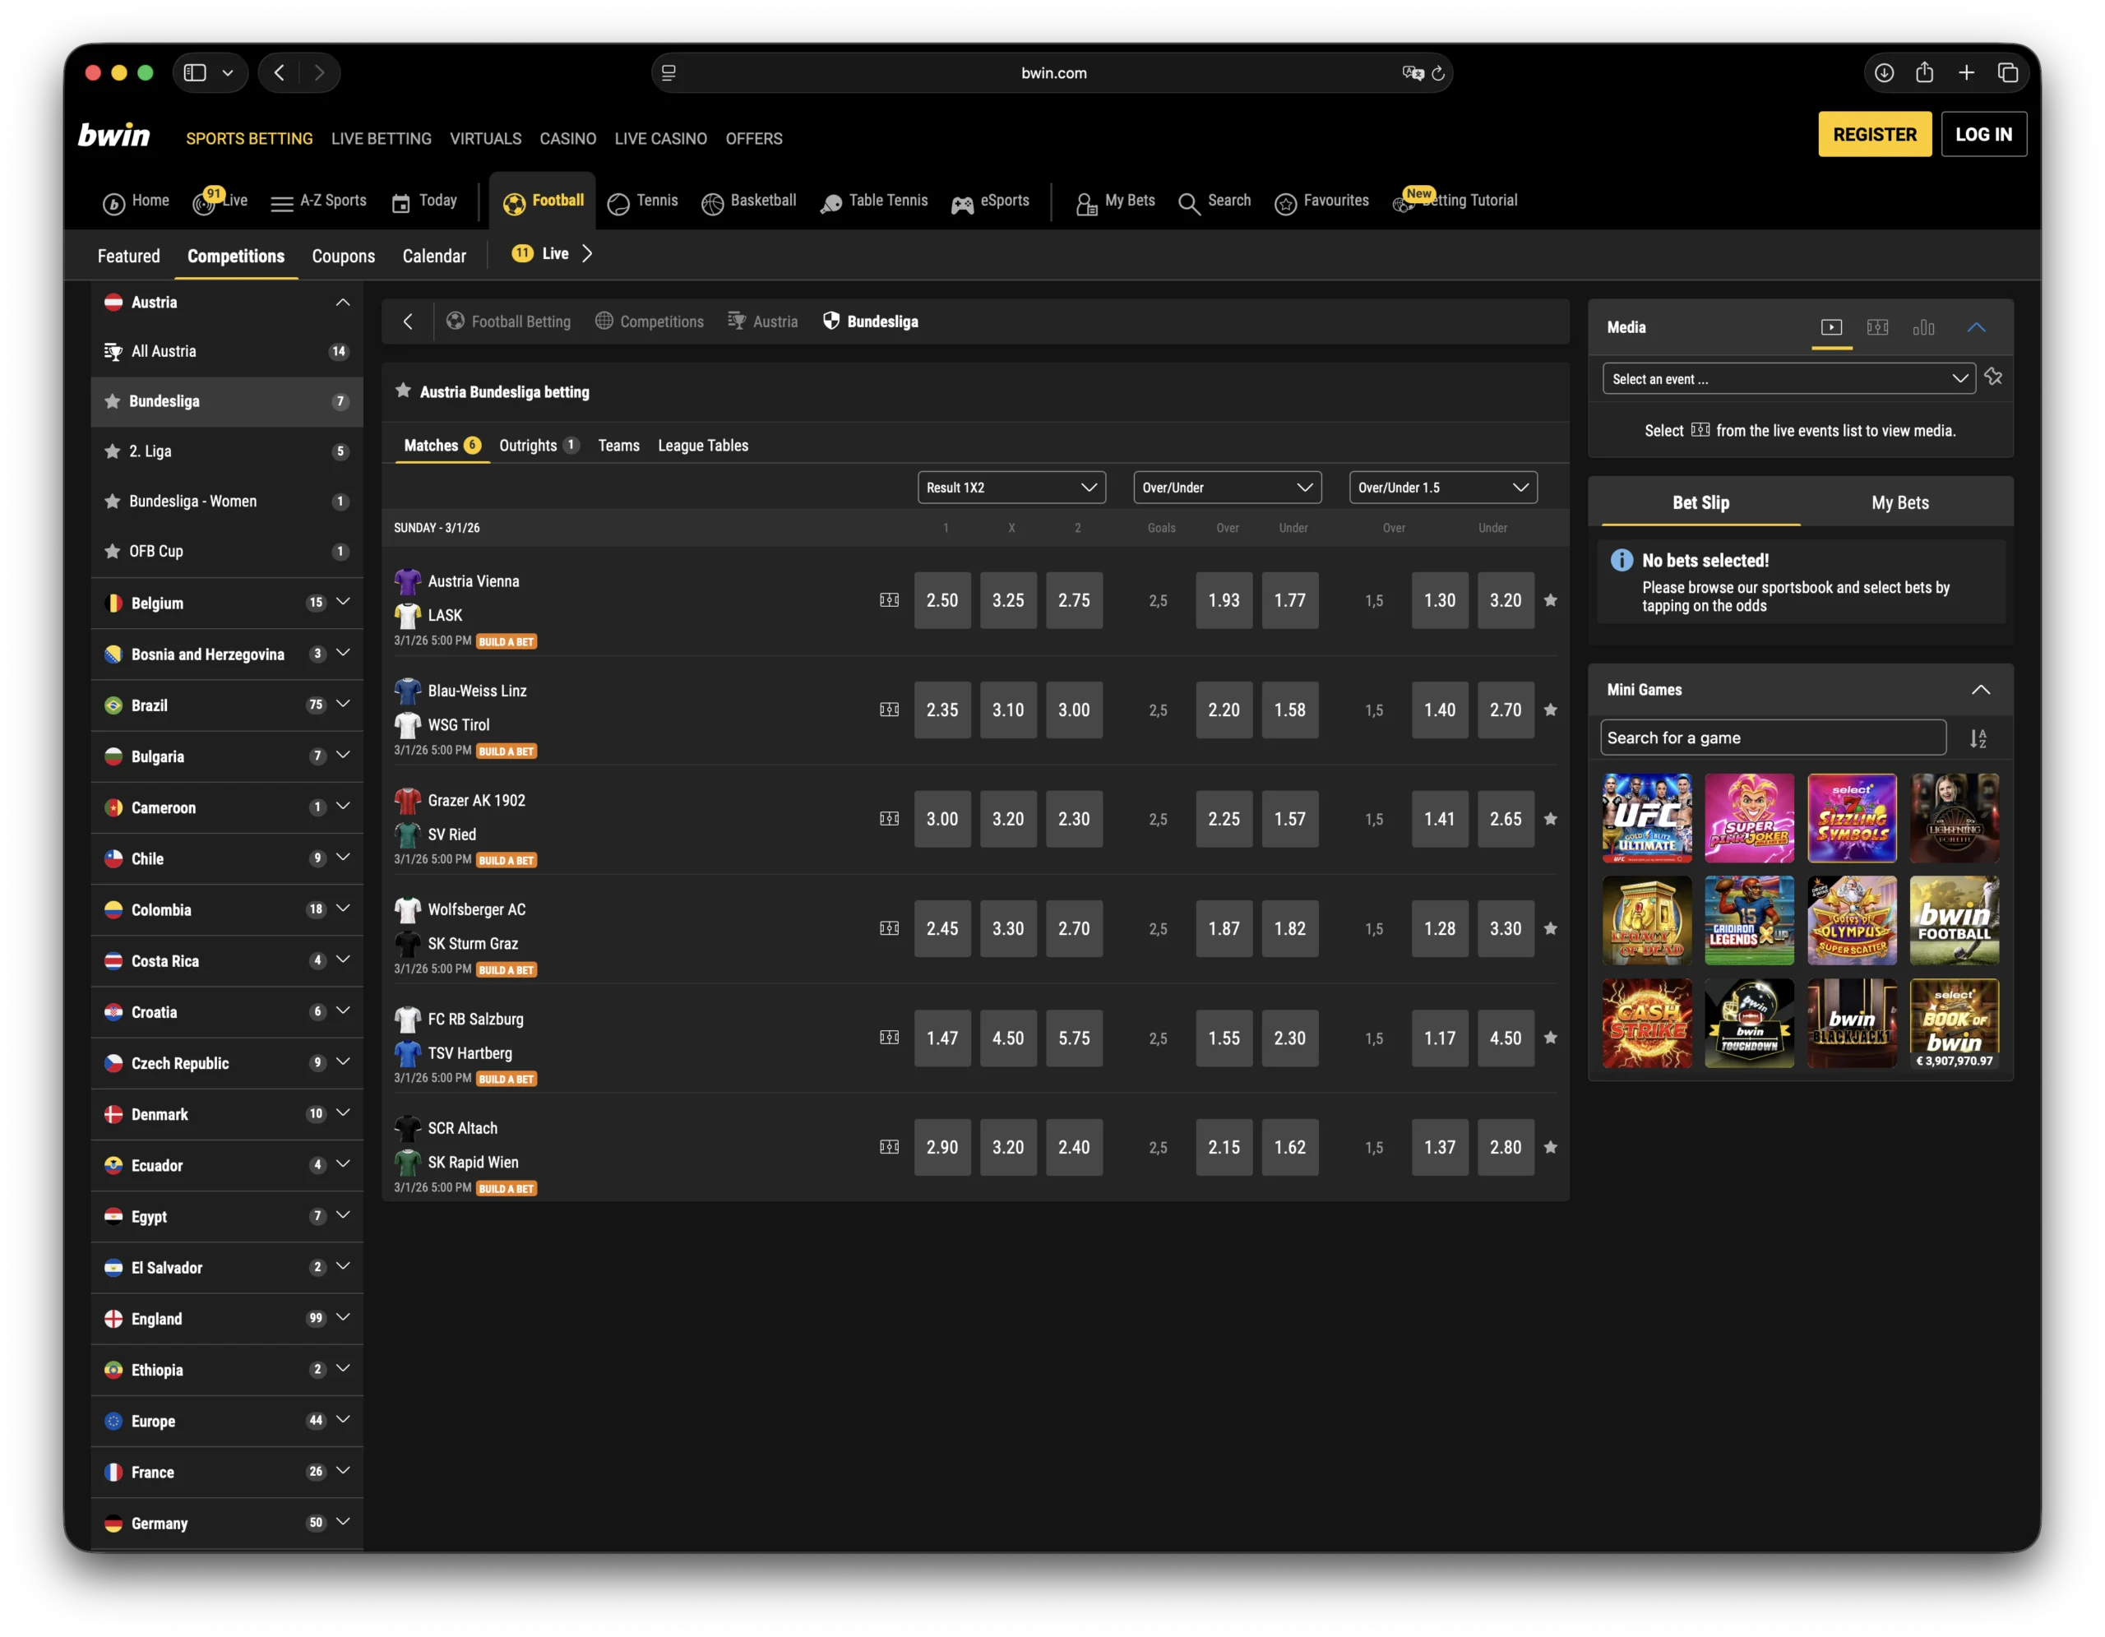Open the Favourites star icon

pyautogui.click(x=1286, y=203)
